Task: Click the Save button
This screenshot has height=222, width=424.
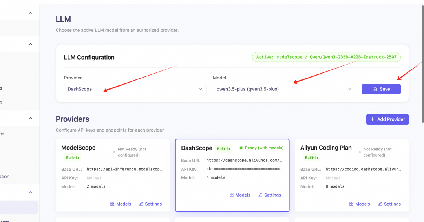Action: tap(381, 89)
